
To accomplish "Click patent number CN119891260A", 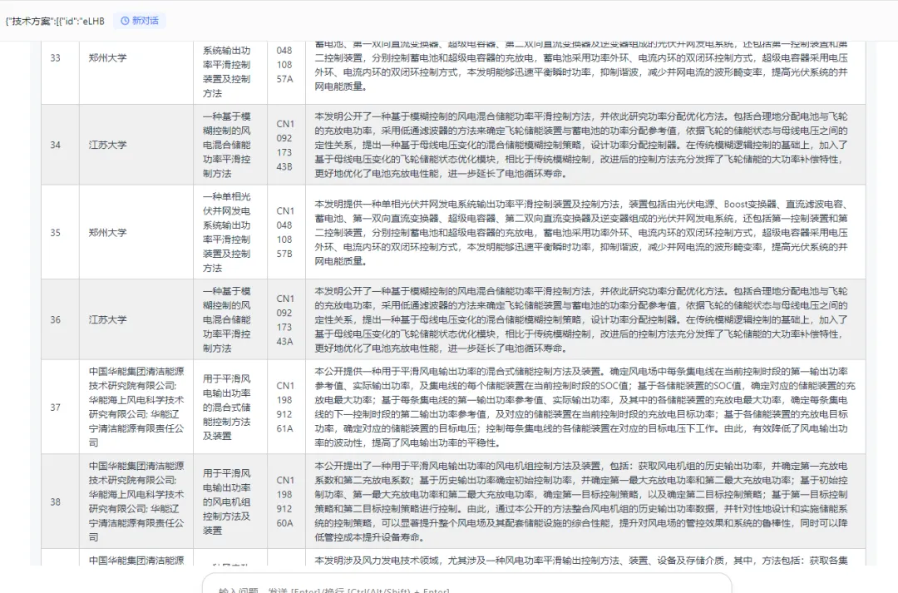I will (x=284, y=502).
